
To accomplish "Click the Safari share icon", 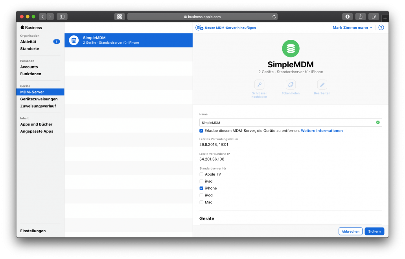I will coord(361,17).
